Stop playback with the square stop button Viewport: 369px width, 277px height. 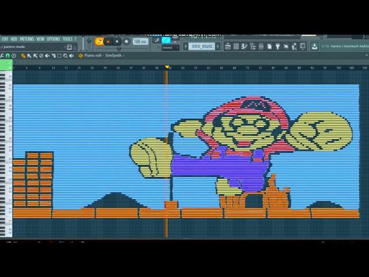117,42
